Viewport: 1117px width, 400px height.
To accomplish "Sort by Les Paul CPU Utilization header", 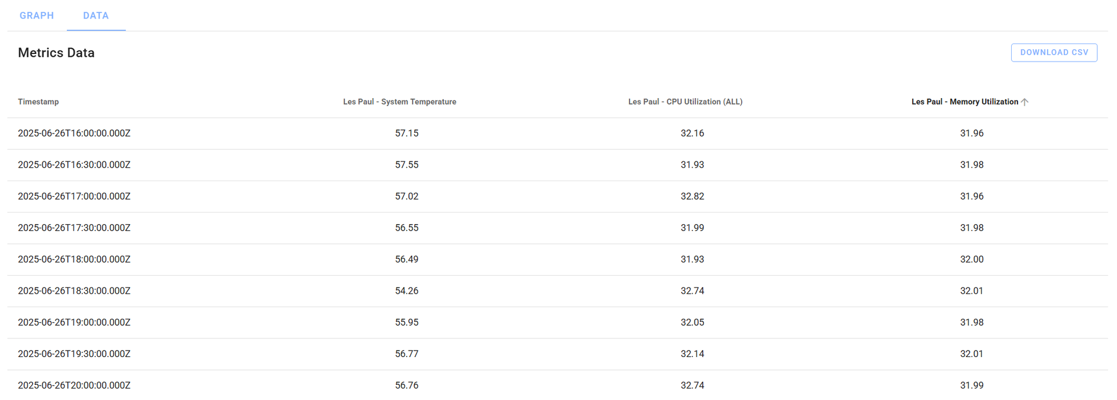I will (x=685, y=102).
